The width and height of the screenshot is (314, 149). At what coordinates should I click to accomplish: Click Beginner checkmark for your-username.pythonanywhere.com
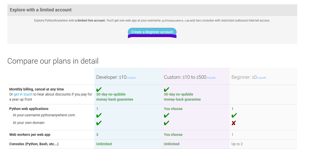tap(234, 116)
